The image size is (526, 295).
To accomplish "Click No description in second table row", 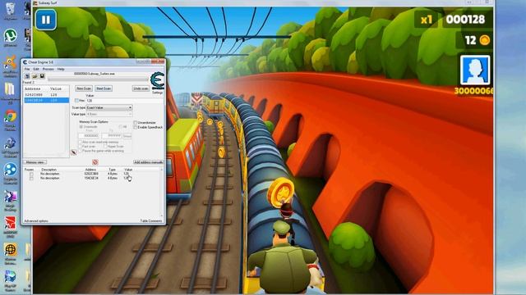I will click(x=49, y=179).
